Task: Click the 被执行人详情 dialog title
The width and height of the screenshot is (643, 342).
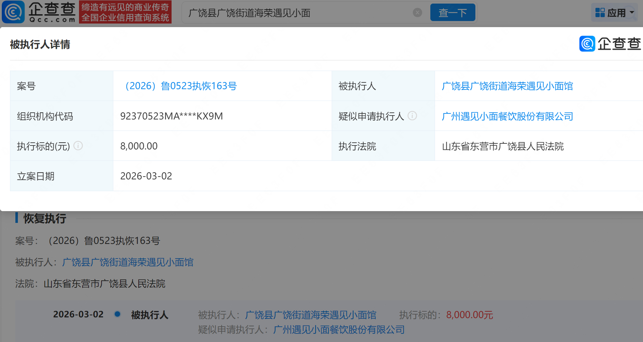Action: (40, 45)
